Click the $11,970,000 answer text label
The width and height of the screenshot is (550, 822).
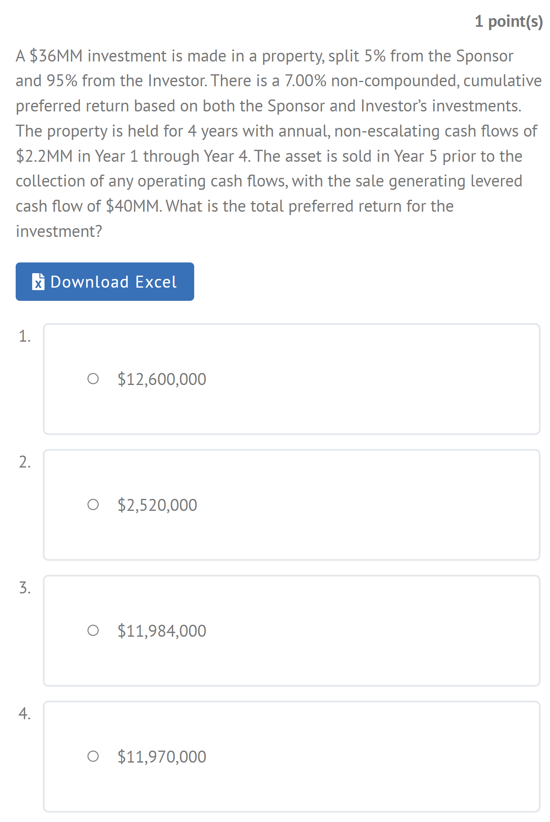pyautogui.click(x=162, y=757)
